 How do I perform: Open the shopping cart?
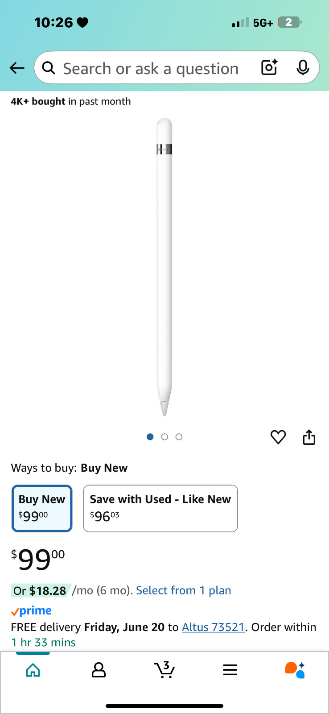pyautogui.click(x=164, y=670)
